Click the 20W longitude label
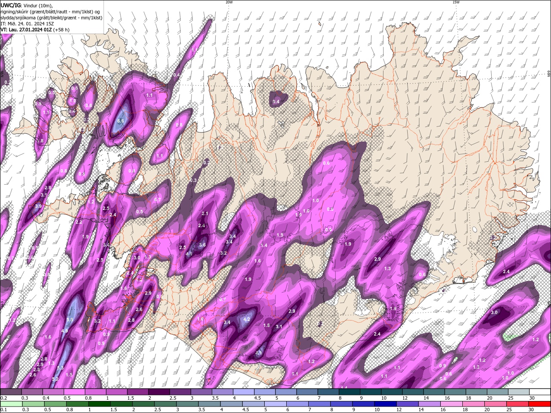The width and height of the screenshot is (551, 413). click(229, 2)
